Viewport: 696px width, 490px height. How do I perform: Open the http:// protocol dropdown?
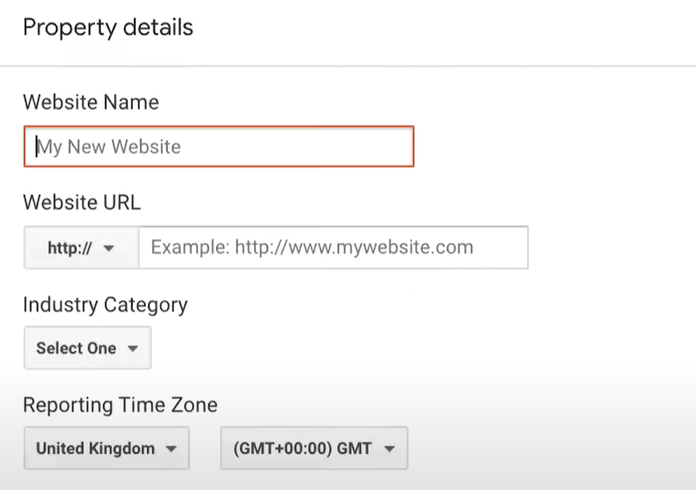pyautogui.click(x=81, y=247)
